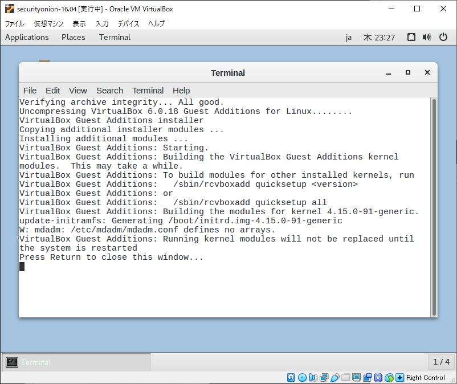Click the line 'Copying additional installer modules ...'

coord(121,129)
